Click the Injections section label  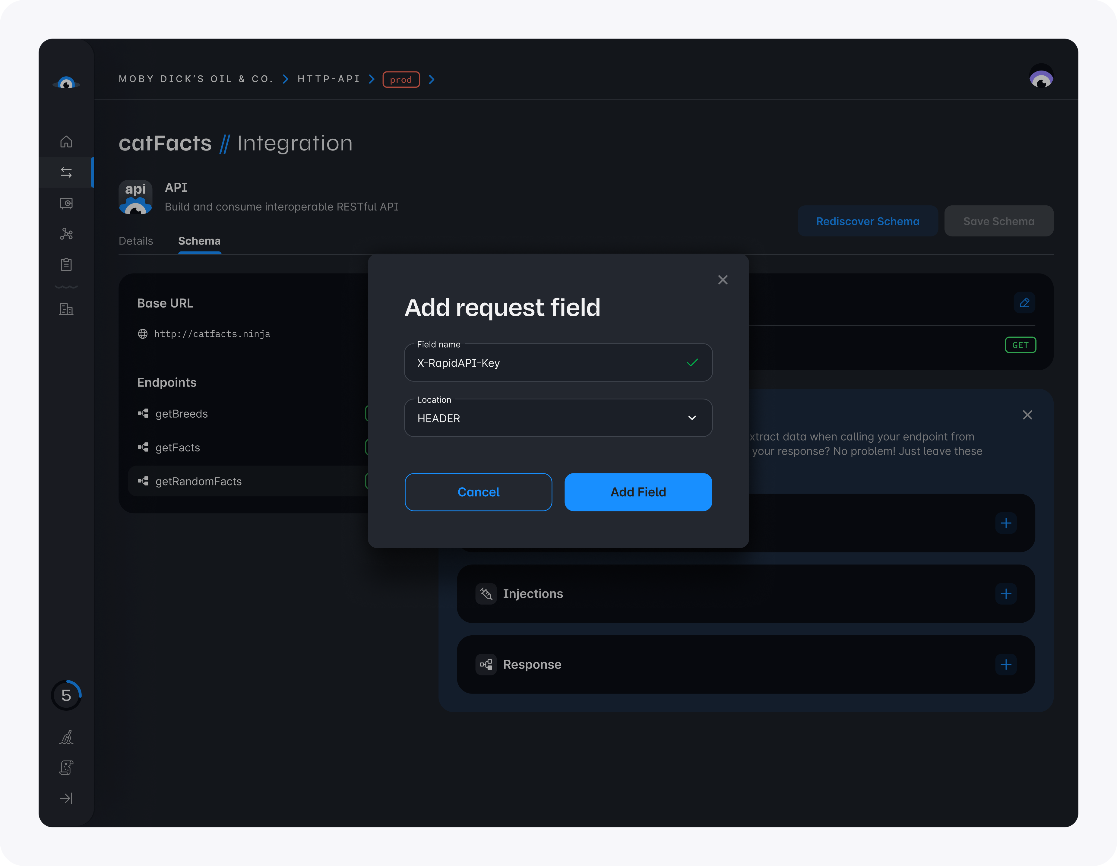coord(533,594)
